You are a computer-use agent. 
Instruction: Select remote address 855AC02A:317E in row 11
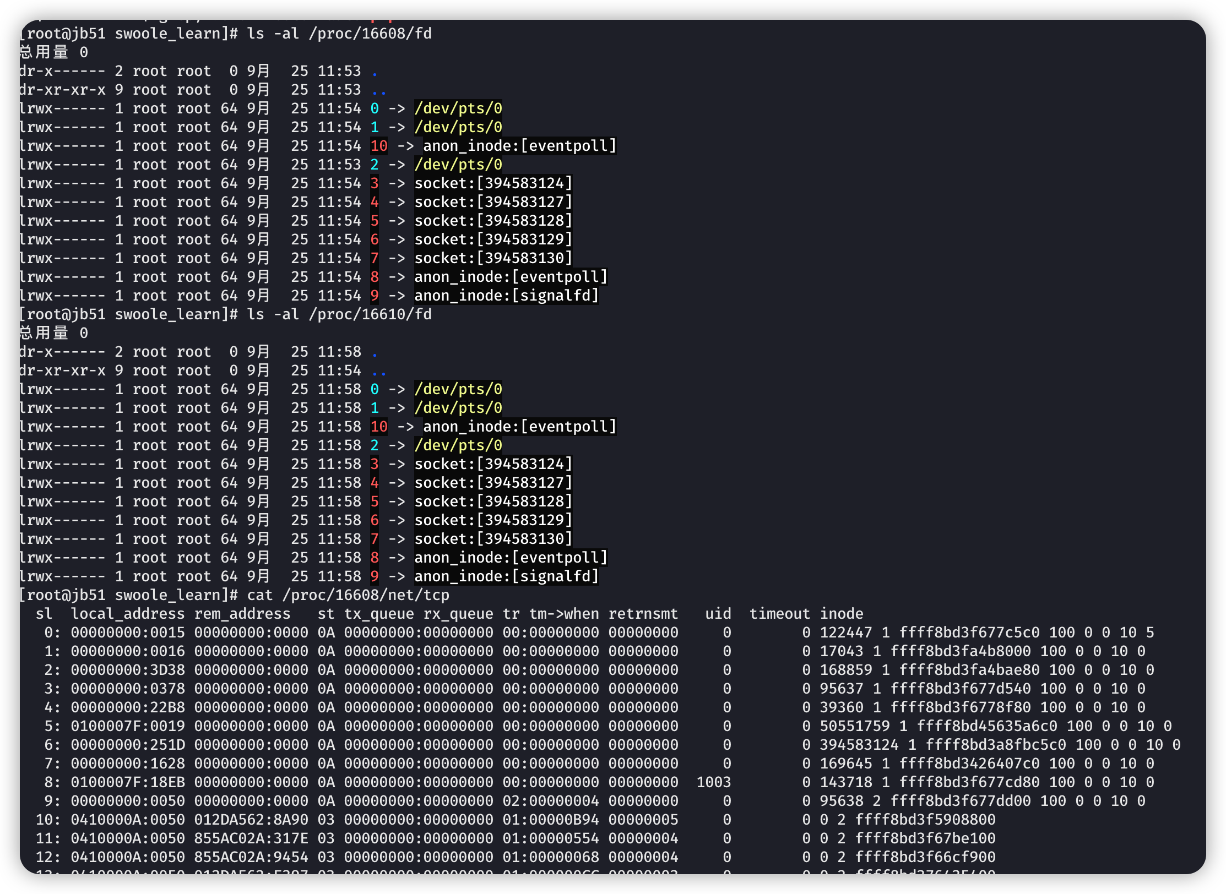[251, 838]
